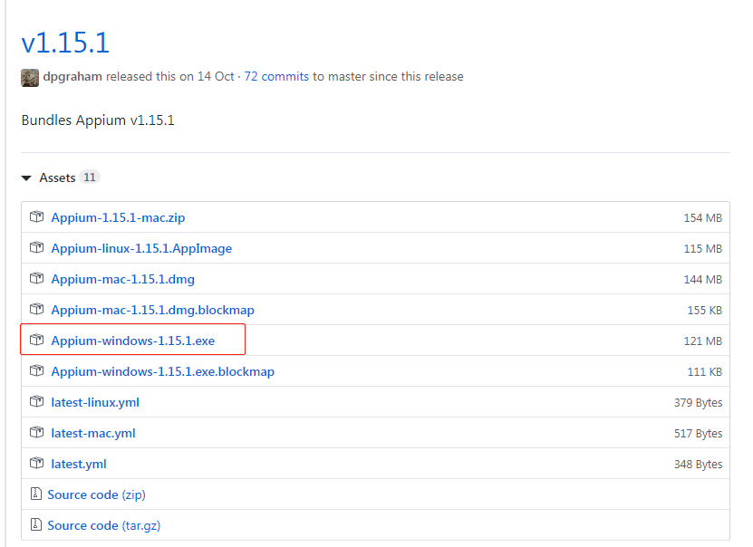Click package icon beside latest-mac.yml
The image size is (753, 547).
(36, 432)
